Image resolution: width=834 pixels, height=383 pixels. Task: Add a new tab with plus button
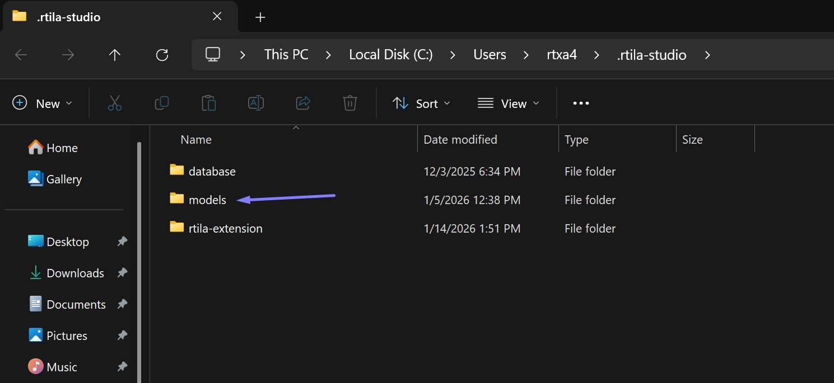[x=260, y=17]
